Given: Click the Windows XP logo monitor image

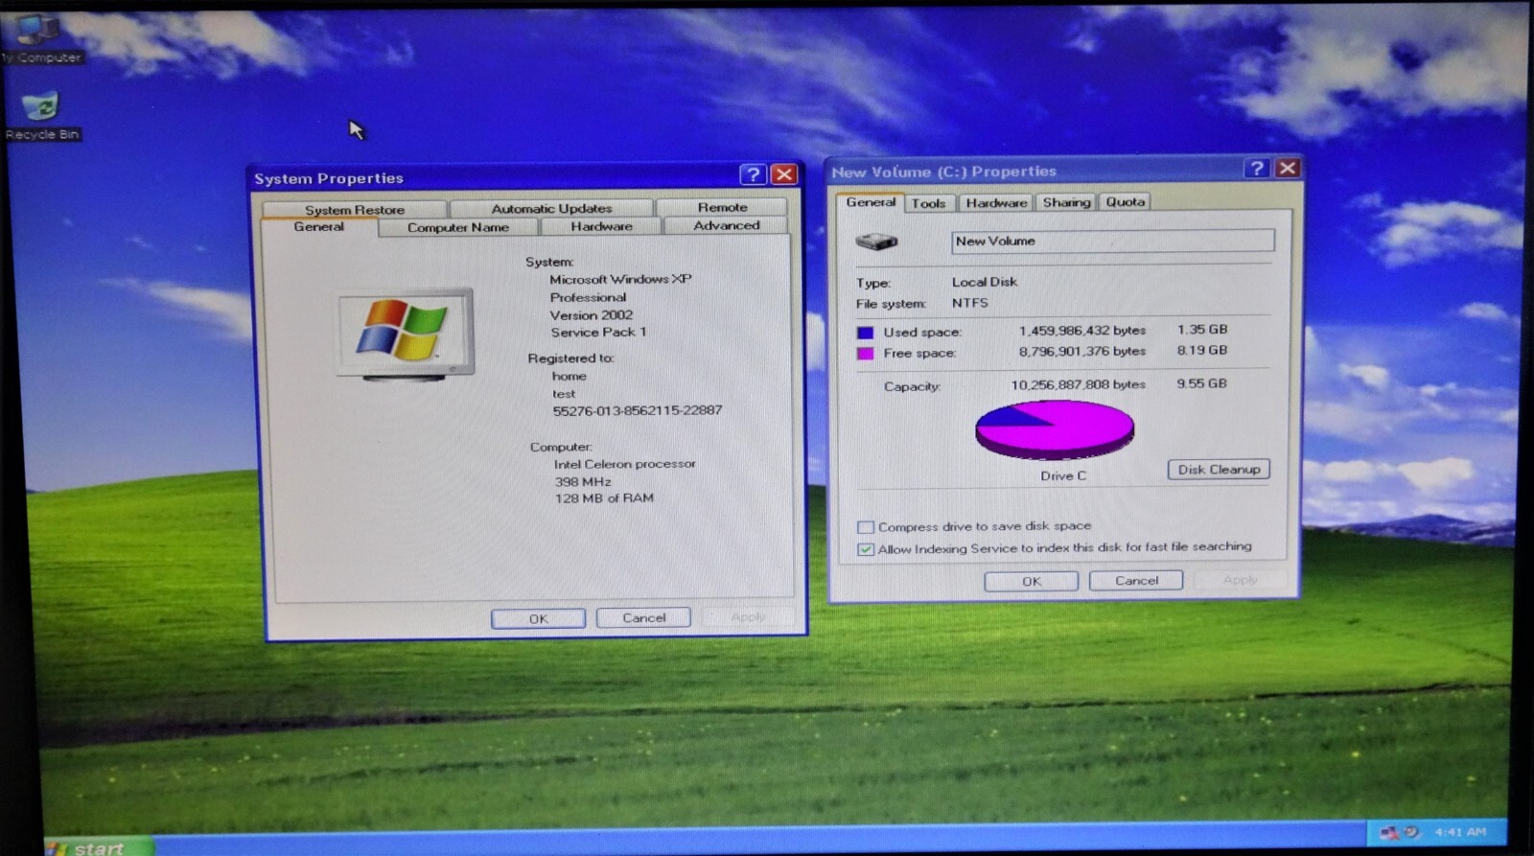Looking at the screenshot, I should (406, 334).
